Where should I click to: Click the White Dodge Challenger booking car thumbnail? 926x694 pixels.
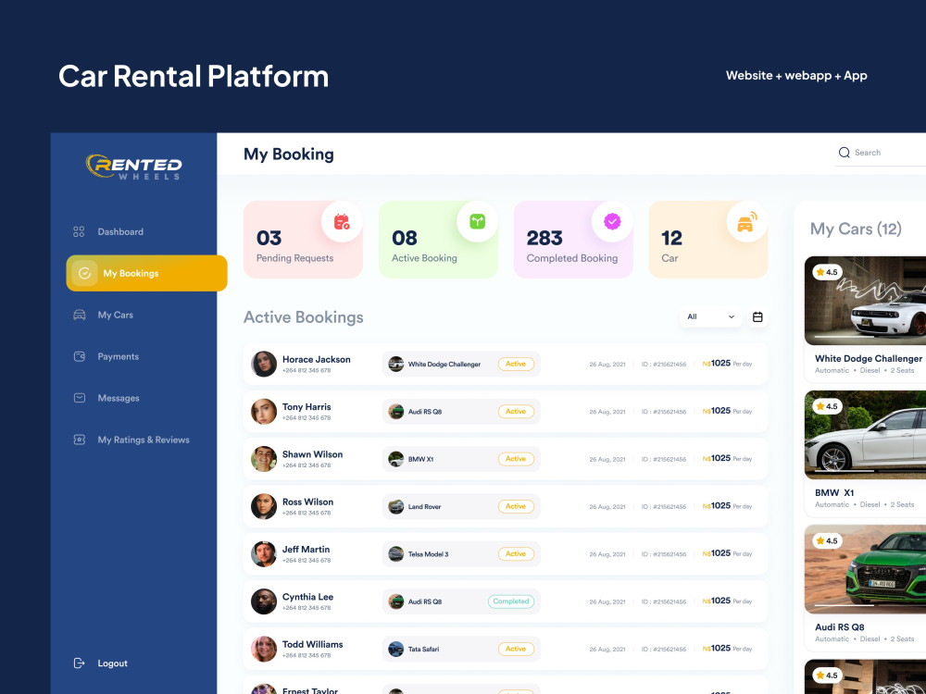[x=395, y=364]
